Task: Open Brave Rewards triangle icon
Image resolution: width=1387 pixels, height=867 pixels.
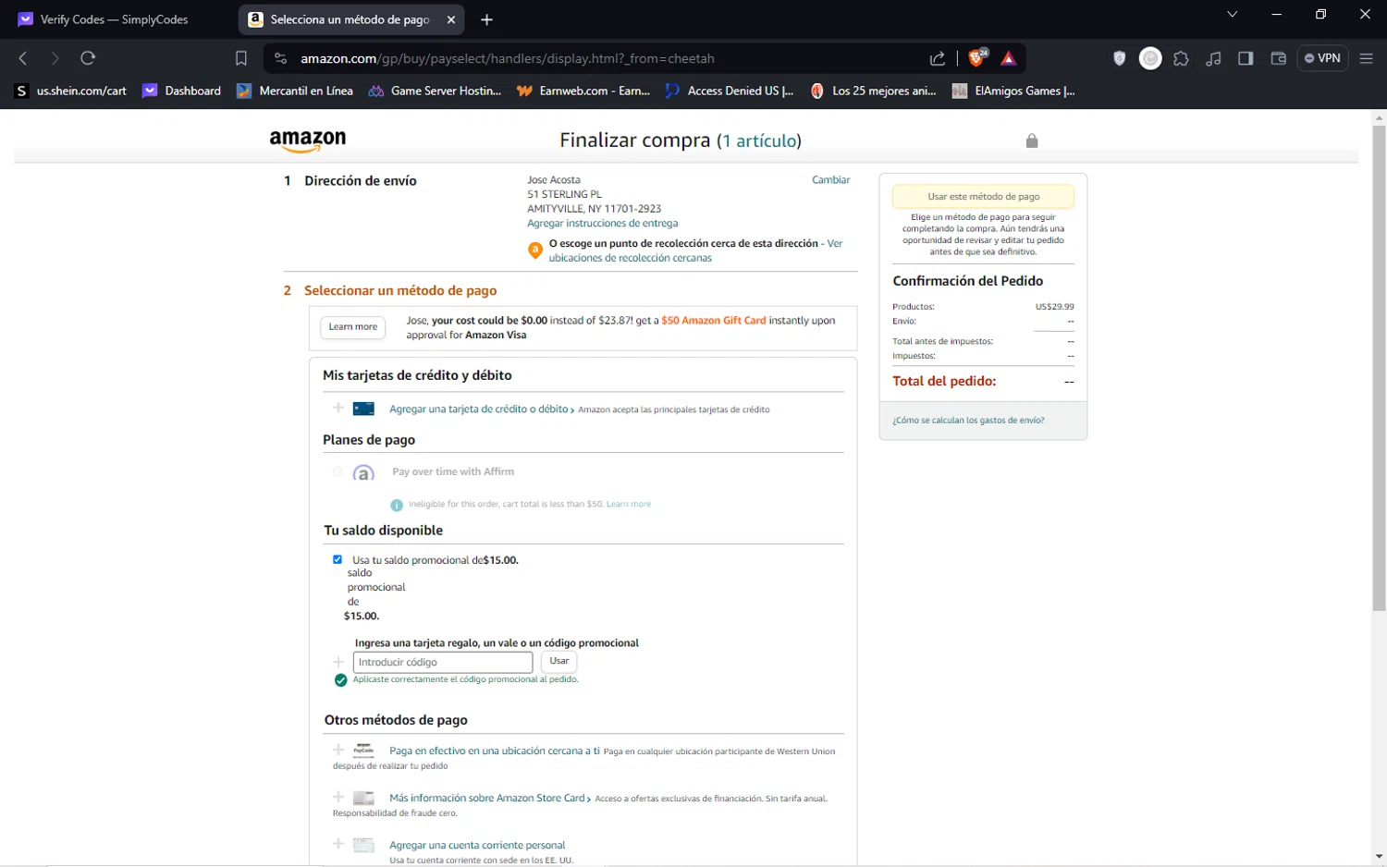Action: pos(1009,58)
